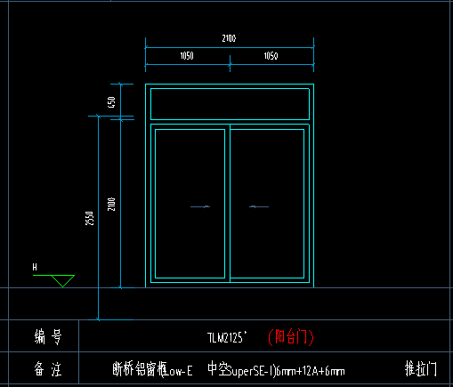453x387 pixels.
Task: Click the 编号 table header cell
Action: click(44, 336)
